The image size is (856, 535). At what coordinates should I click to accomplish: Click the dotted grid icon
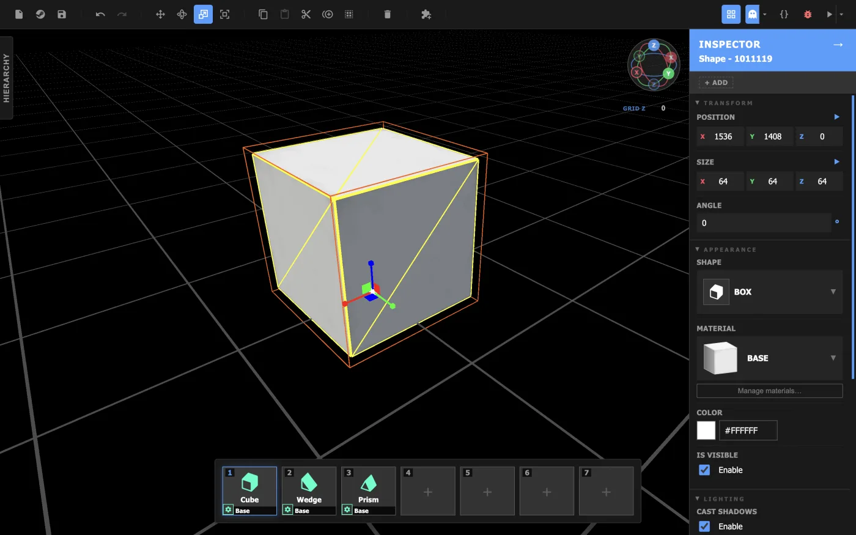click(349, 14)
